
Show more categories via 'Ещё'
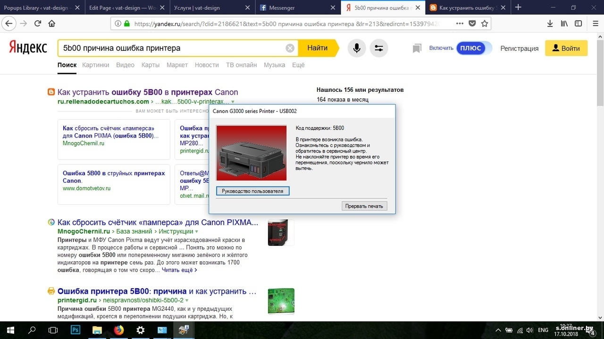[298, 65]
